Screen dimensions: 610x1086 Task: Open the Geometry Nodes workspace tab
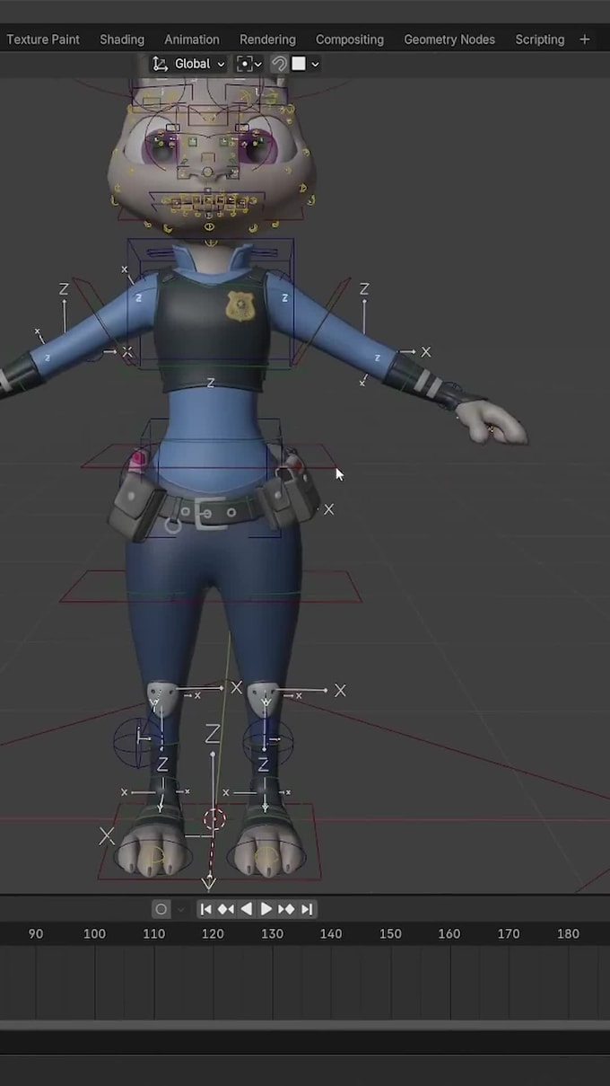[x=449, y=40]
